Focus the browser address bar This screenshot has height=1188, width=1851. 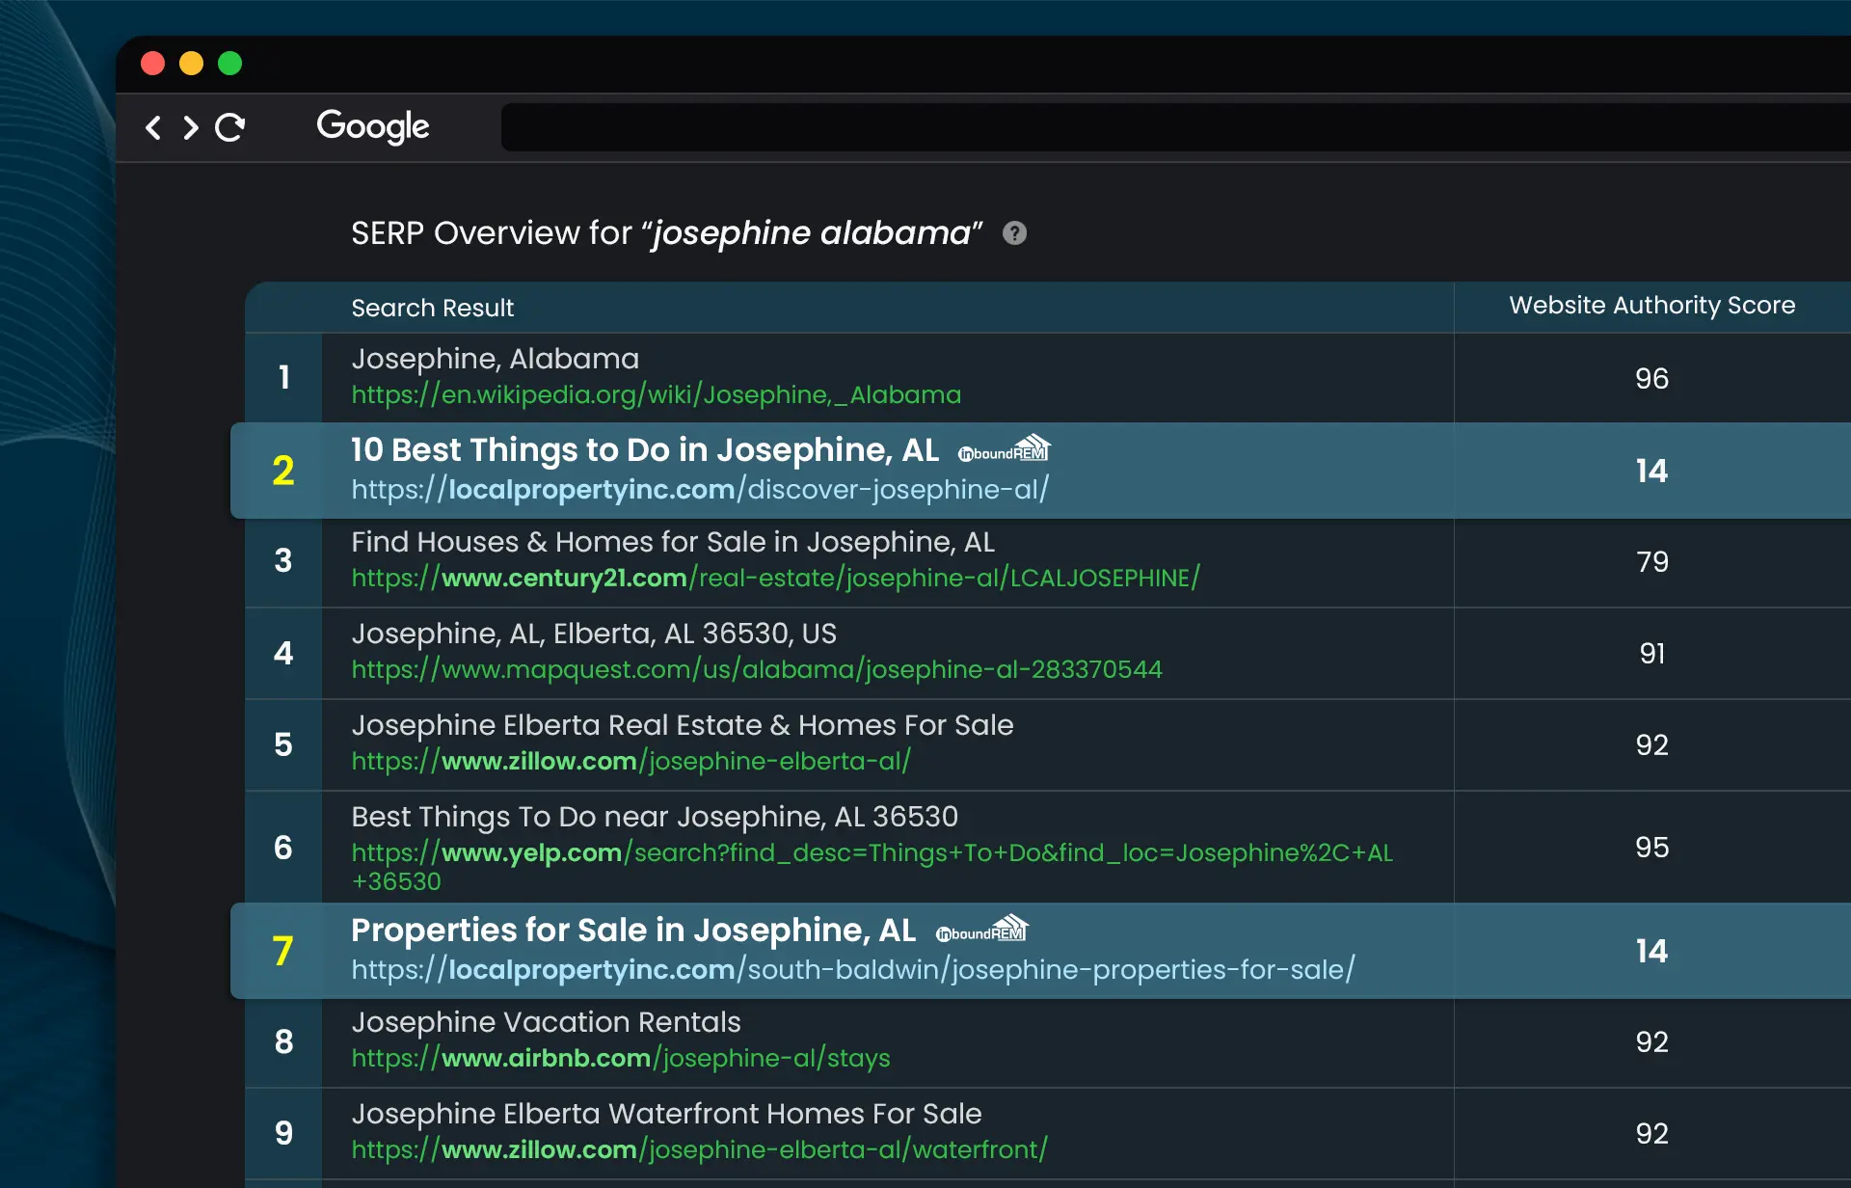click(x=1175, y=127)
